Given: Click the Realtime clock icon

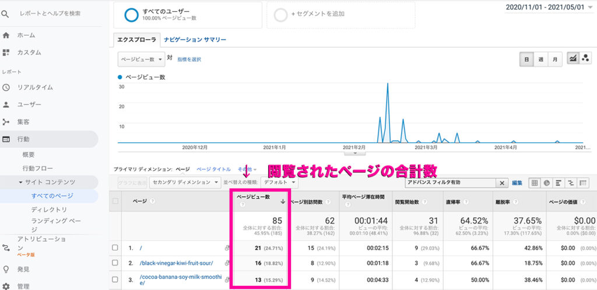Looking at the screenshot, I should (6, 87).
